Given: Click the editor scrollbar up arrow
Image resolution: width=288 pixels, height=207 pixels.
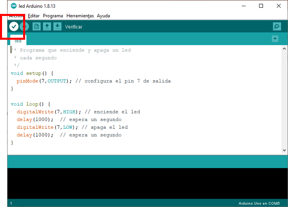Looking at the screenshot, I should (x=284, y=49).
